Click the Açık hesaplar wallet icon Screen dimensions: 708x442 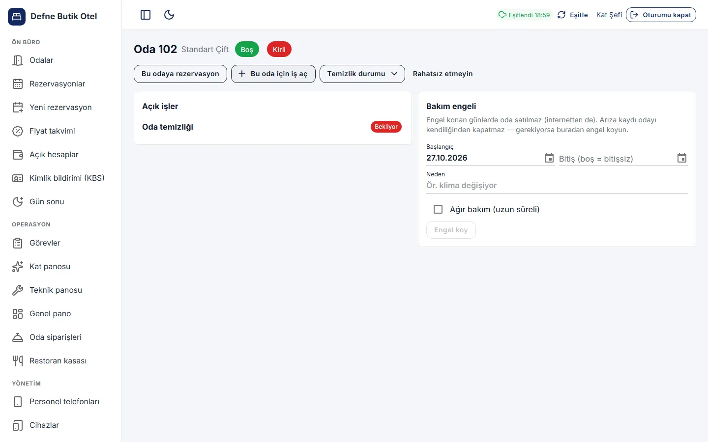[x=18, y=155]
